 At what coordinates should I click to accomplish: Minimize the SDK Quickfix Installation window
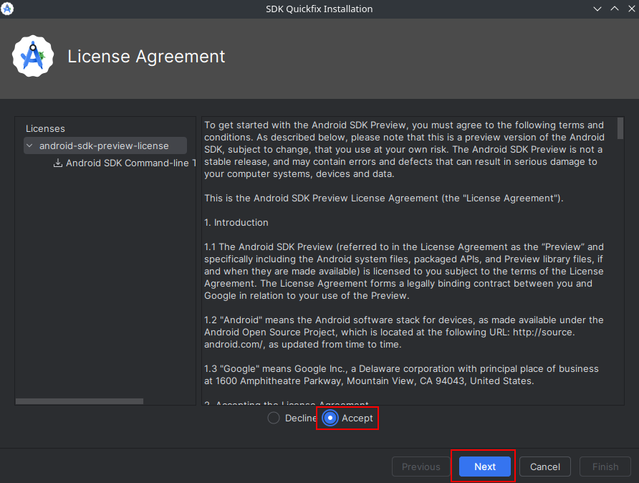coord(597,9)
